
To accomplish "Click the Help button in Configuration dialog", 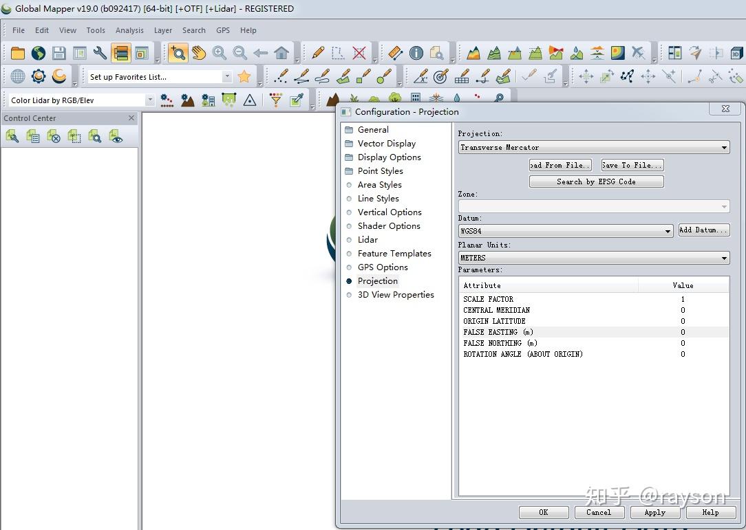I will [710, 512].
